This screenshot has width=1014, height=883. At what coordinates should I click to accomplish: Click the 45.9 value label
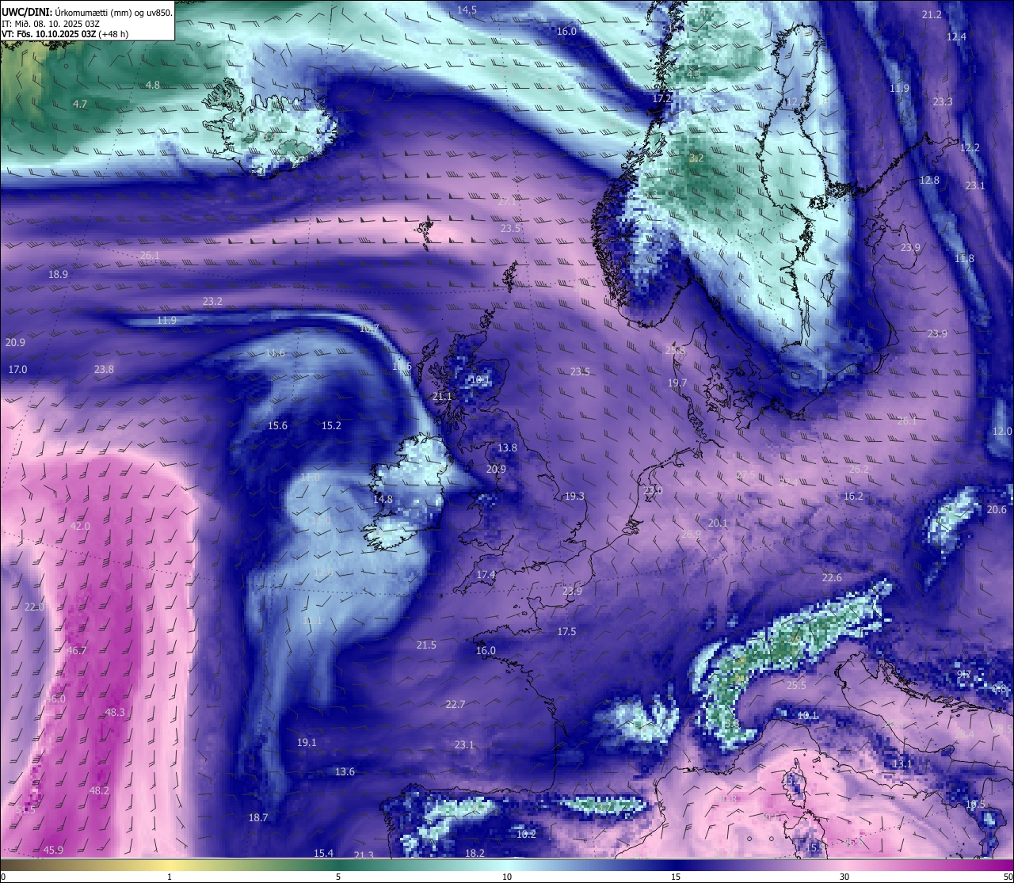coord(53,850)
